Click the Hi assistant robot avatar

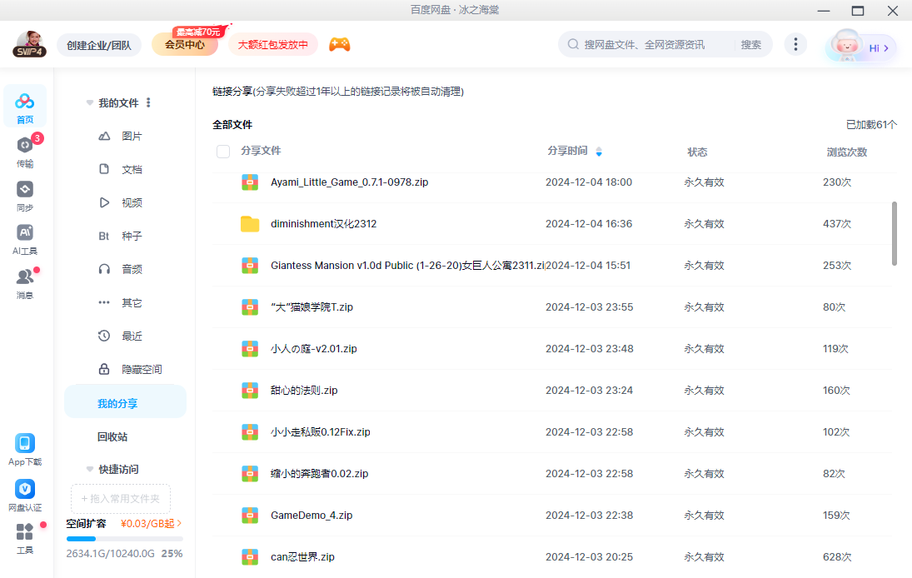(x=846, y=45)
